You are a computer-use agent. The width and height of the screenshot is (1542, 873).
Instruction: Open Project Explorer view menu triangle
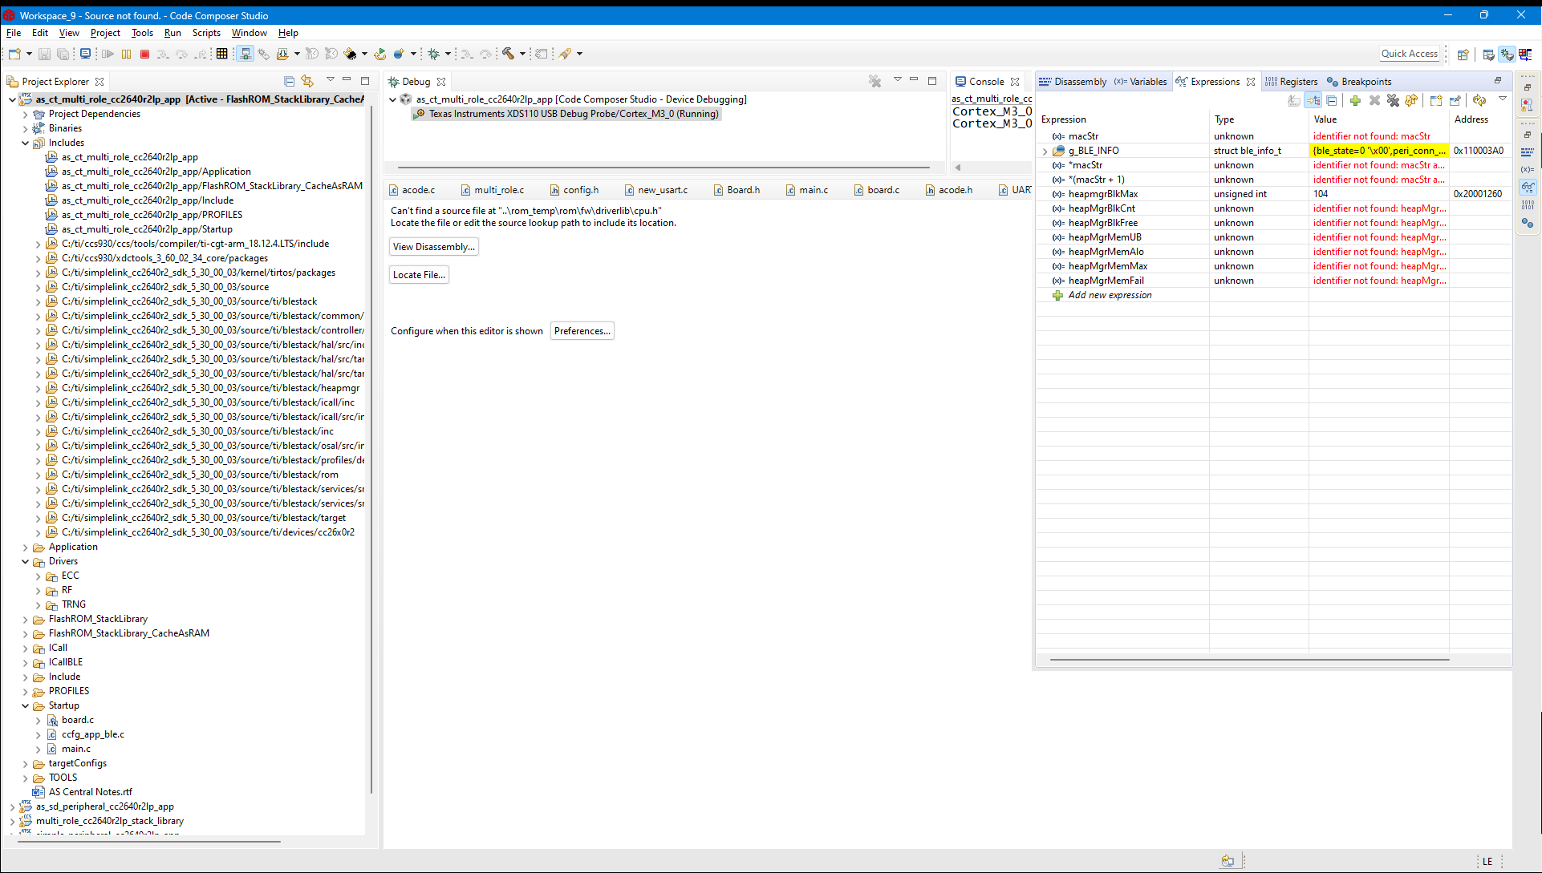pyautogui.click(x=330, y=80)
